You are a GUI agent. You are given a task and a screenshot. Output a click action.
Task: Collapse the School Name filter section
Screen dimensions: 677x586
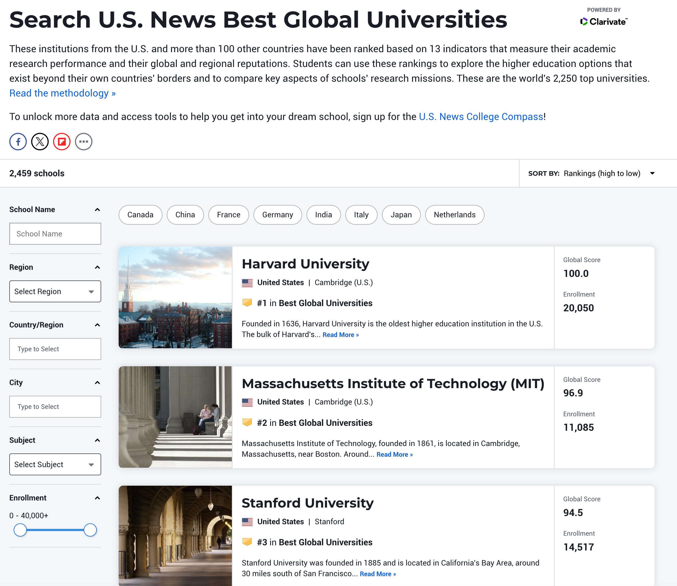[97, 210]
